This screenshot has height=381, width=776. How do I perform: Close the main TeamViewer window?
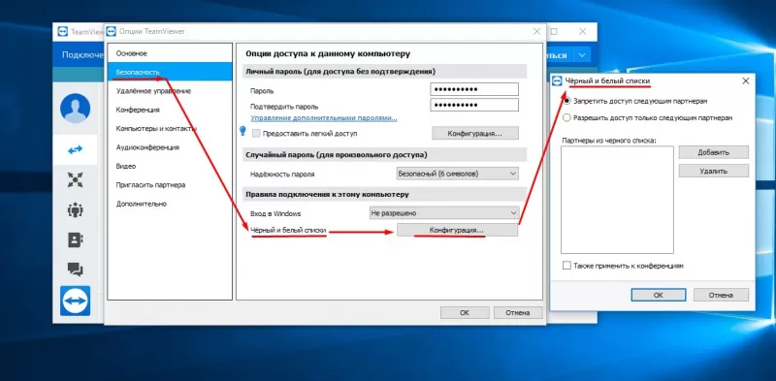(583, 31)
